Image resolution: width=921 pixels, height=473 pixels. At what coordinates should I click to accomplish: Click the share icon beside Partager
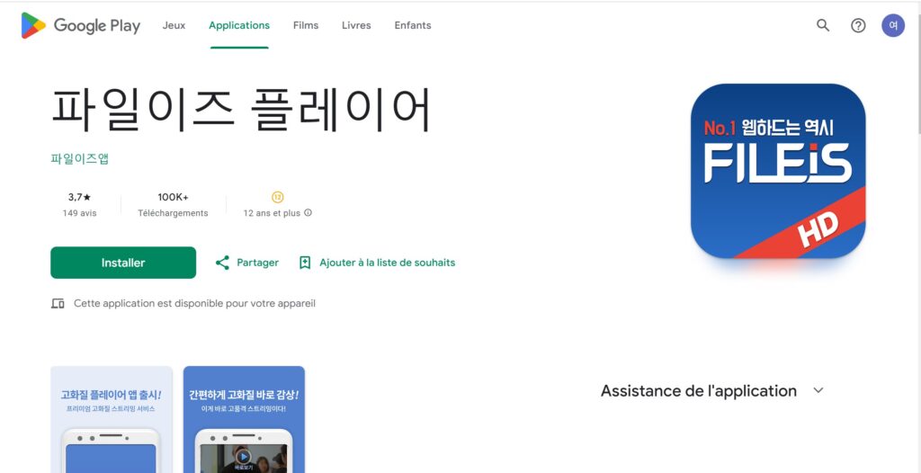tap(222, 263)
